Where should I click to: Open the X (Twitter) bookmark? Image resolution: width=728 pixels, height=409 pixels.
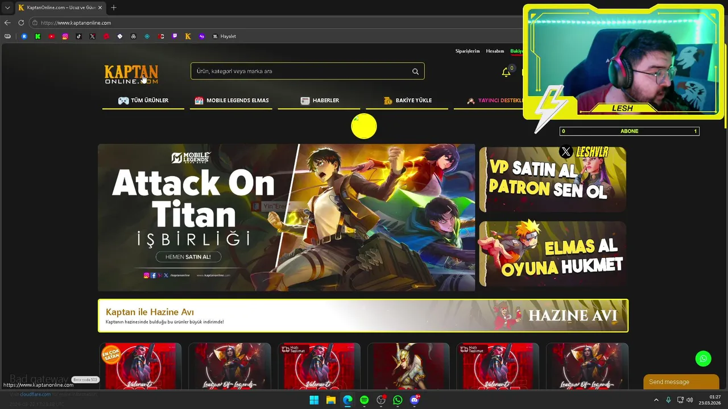pos(93,36)
